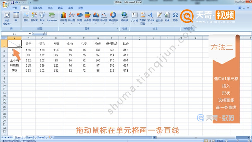Switch to the 开始 ribbon tab
Image resolution: width=252 pixels, height=142 pixels.
click(14, 8)
